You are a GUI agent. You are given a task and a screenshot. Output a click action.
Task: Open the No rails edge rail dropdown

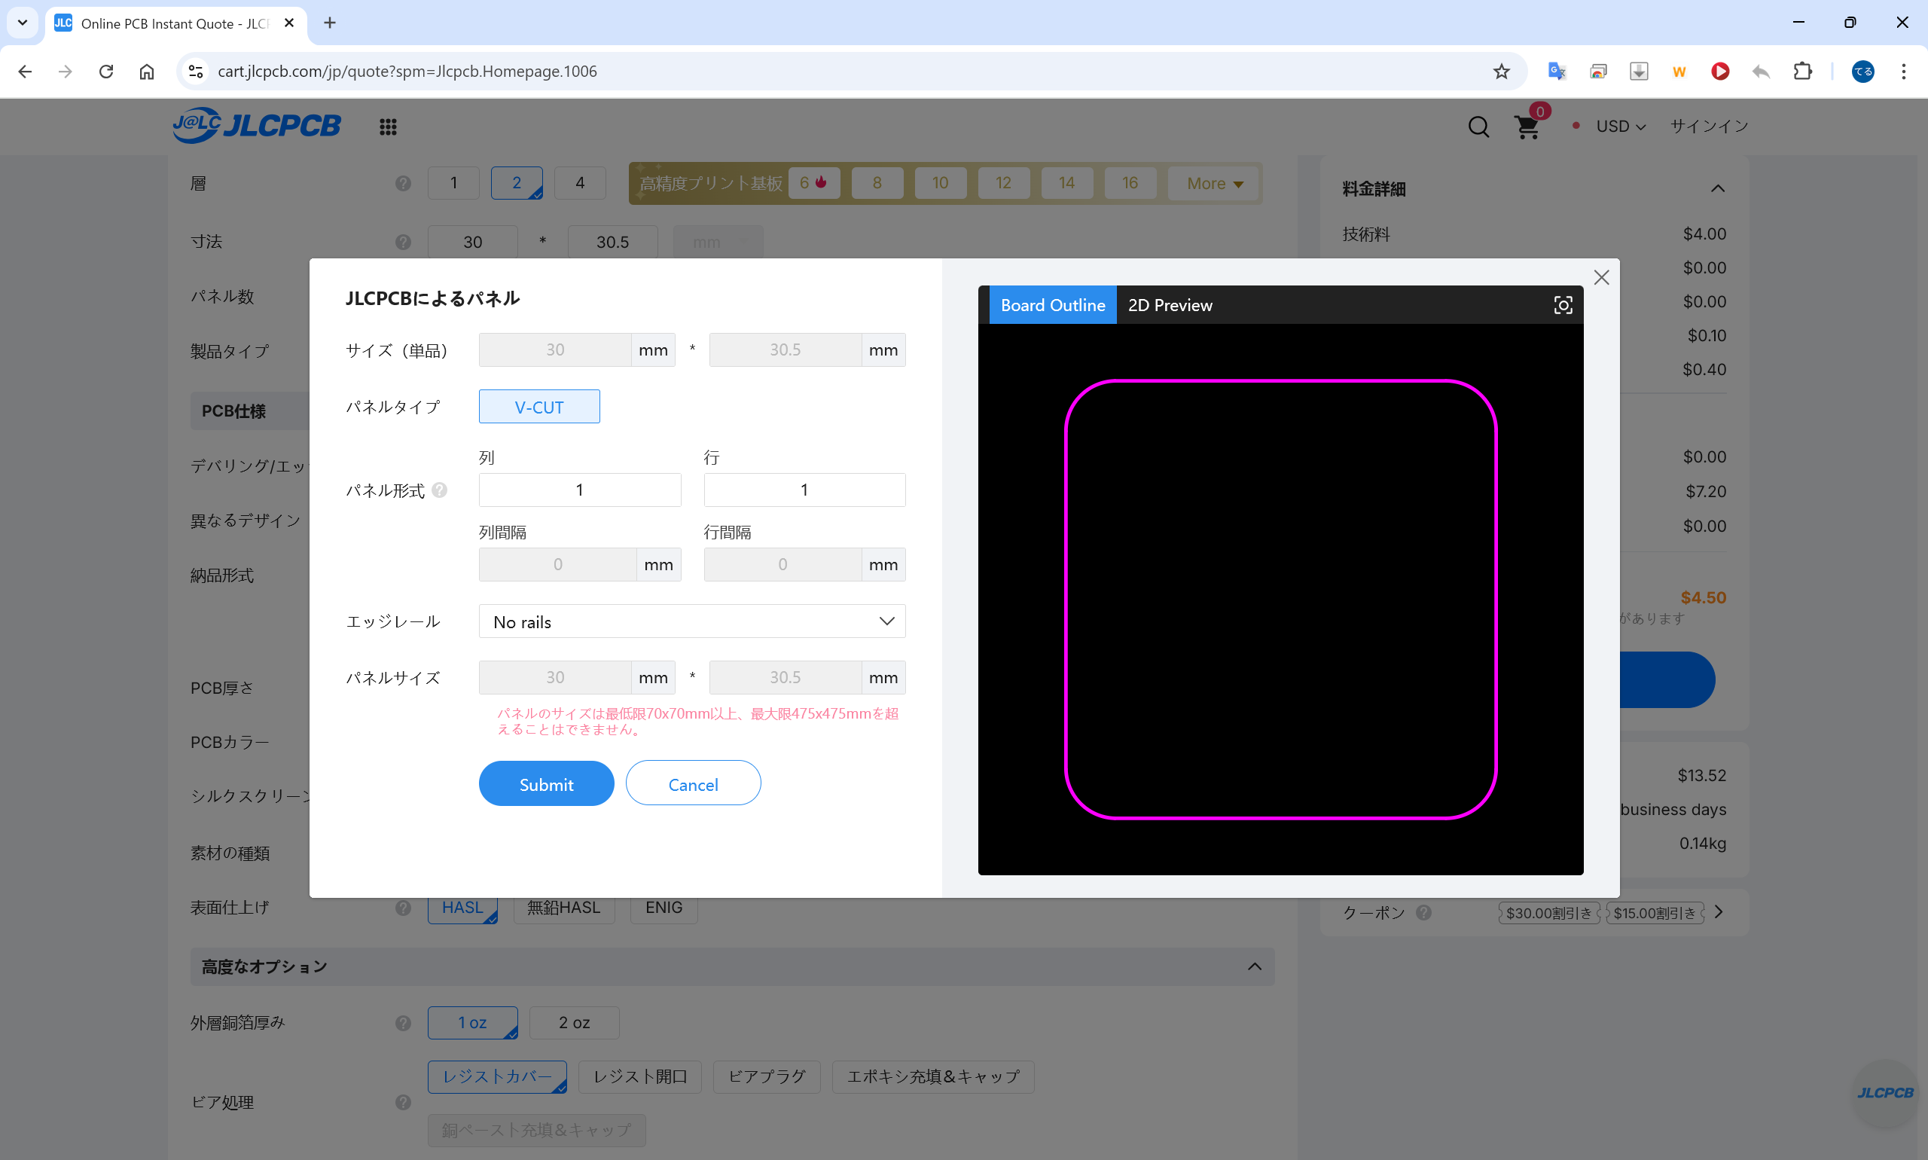[691, 621]
